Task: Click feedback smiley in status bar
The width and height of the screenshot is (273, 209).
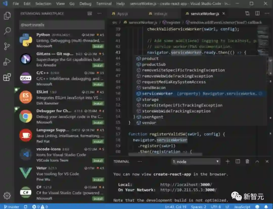Action: [257, 207]
